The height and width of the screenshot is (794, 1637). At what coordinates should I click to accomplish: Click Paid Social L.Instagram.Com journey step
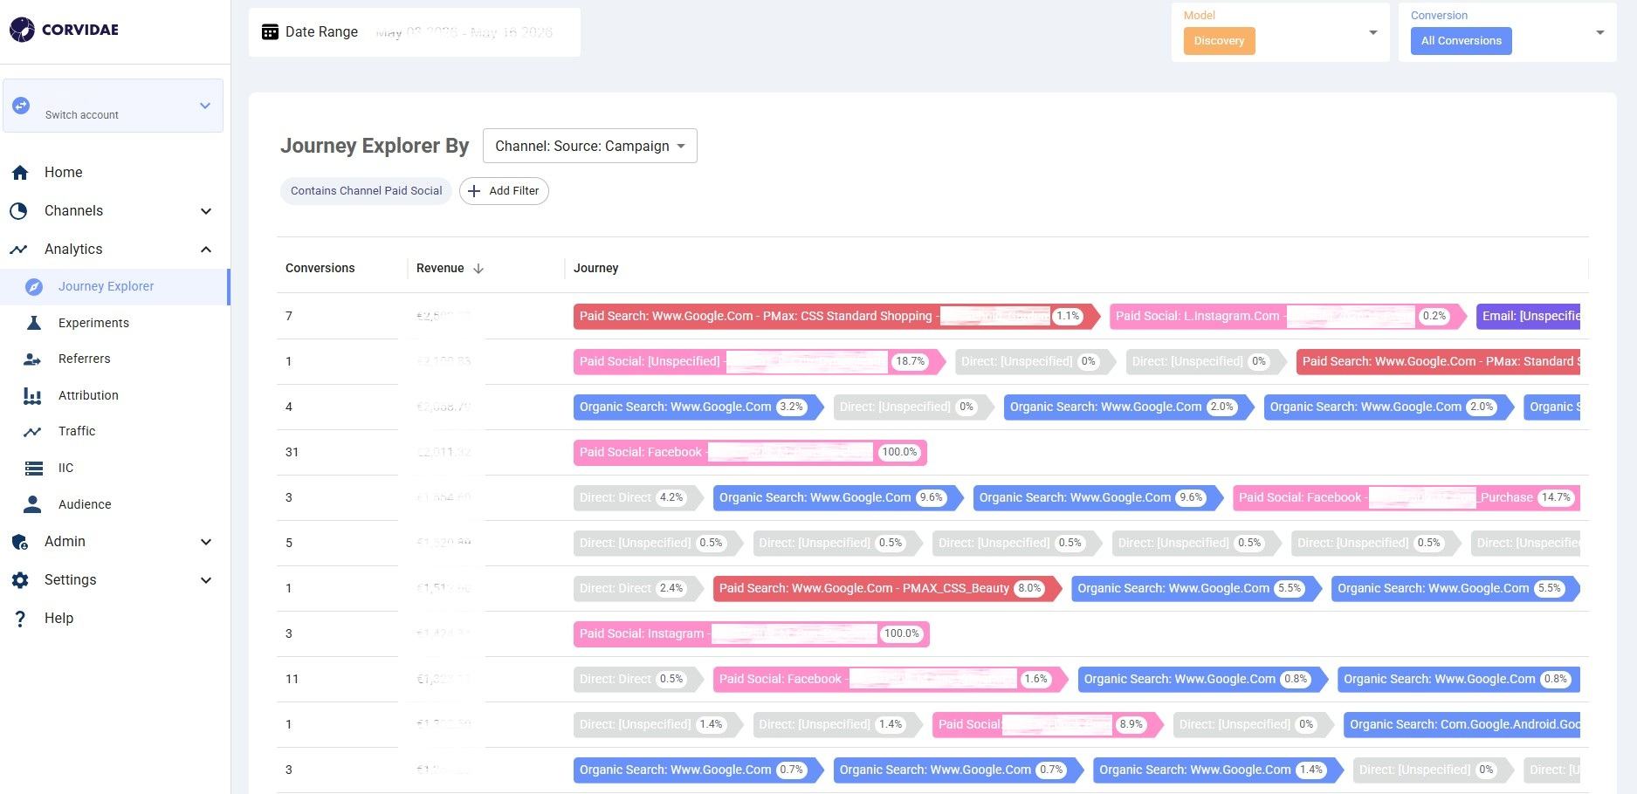[x=1287, y=316]
